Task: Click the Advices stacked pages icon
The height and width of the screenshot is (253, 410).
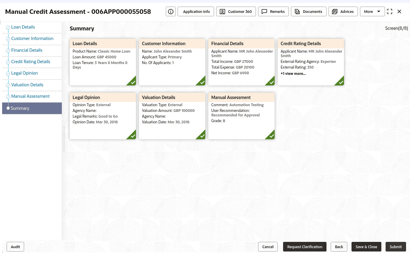Action: 335,11
